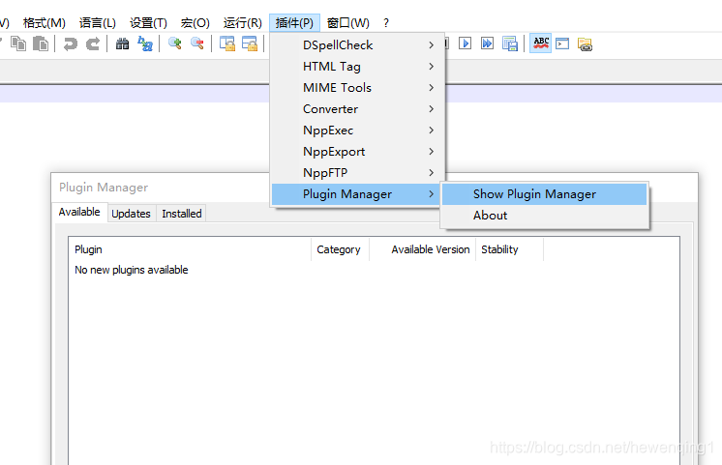Zoom in with the magnifier plus icon

coord(174,44)
